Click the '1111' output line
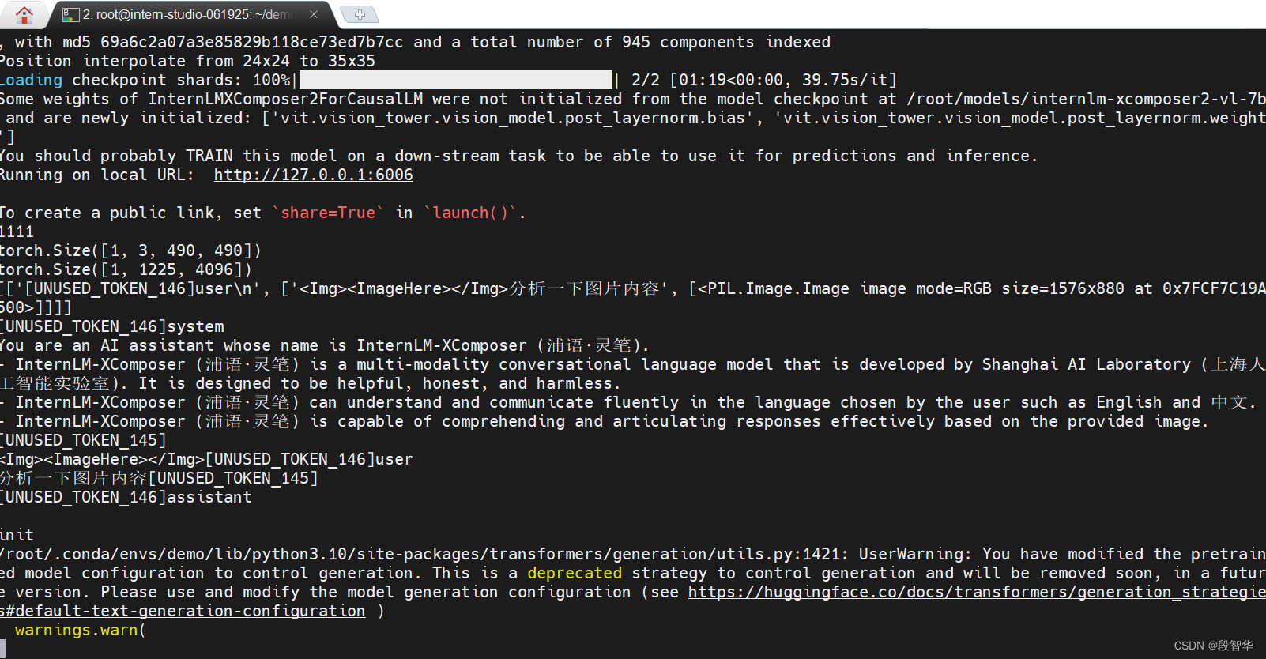 (17, 232)
